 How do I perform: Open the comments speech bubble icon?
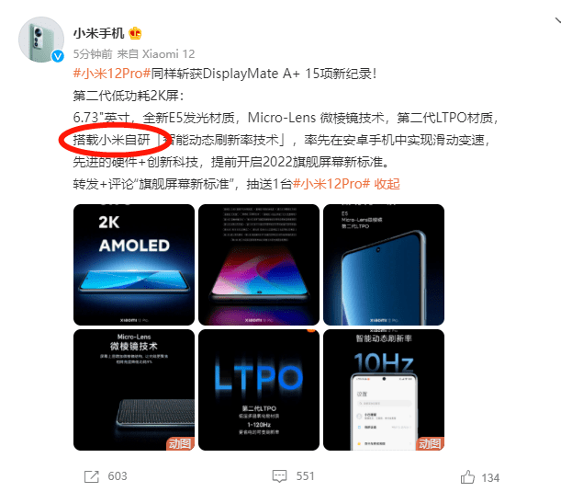pos(279,476)
